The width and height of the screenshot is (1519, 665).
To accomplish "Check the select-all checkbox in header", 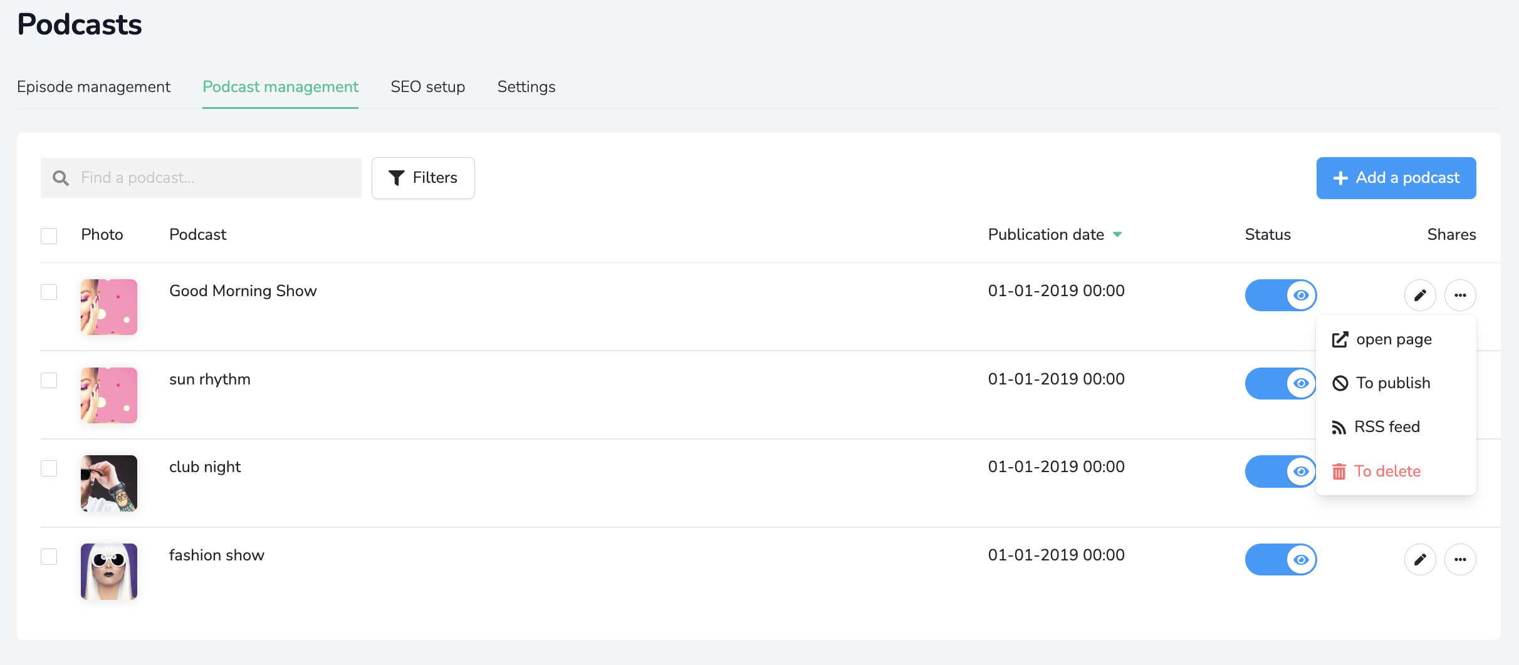I will click(49, 236).
